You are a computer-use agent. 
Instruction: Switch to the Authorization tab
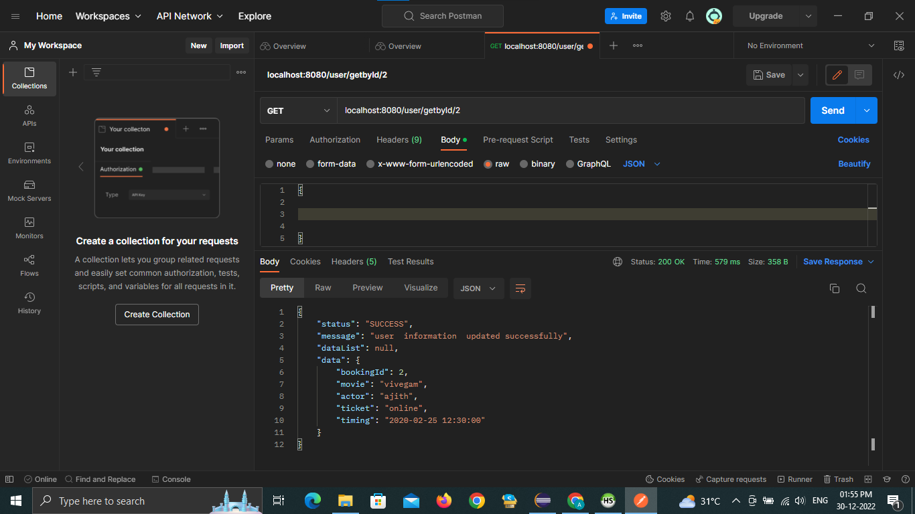[x=335, y=140]
